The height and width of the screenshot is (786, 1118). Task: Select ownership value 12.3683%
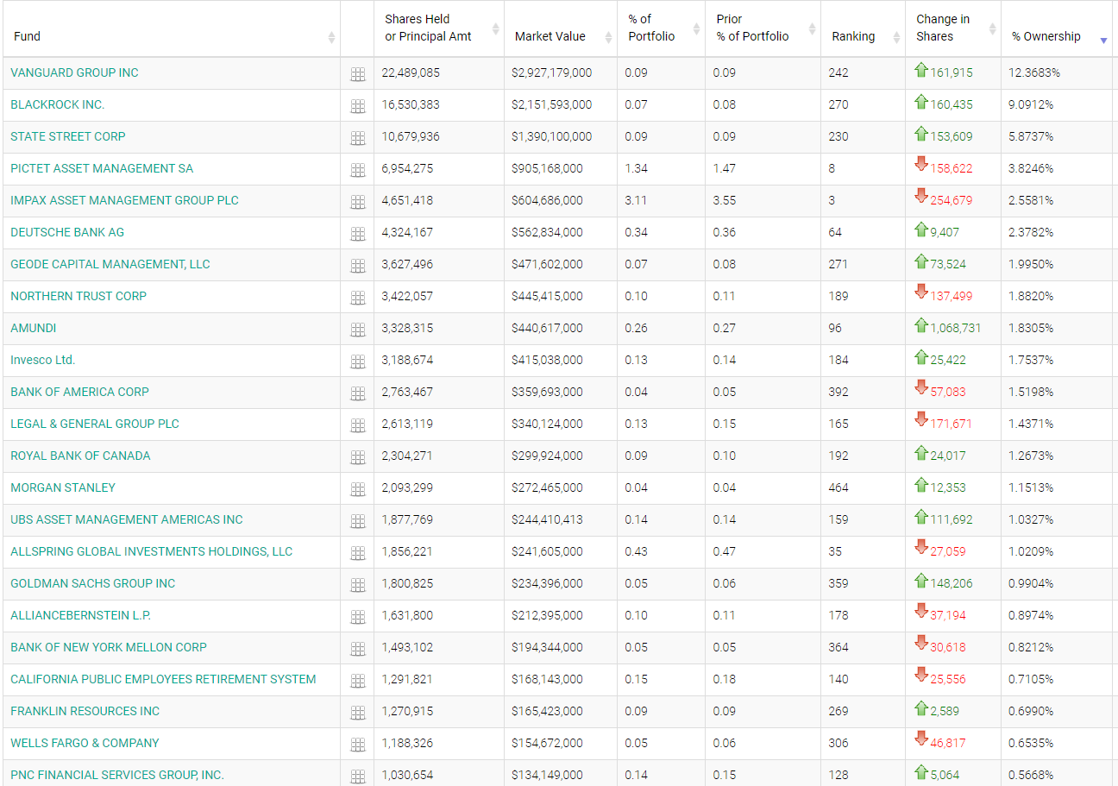[x=1034, y=72]
